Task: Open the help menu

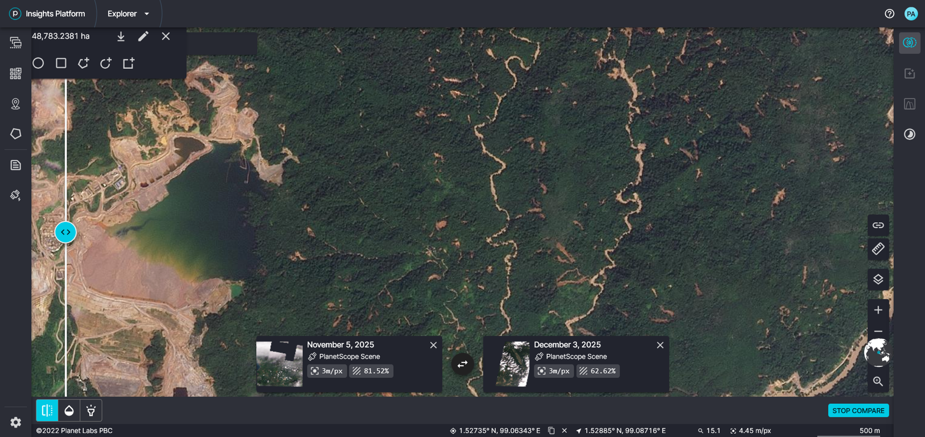Action: coord(889,13)
